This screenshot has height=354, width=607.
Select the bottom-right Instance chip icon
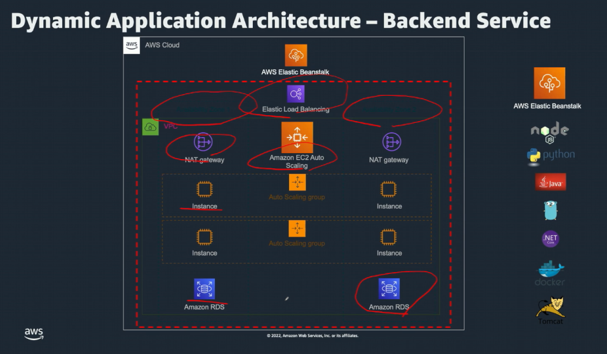(388, 237)
